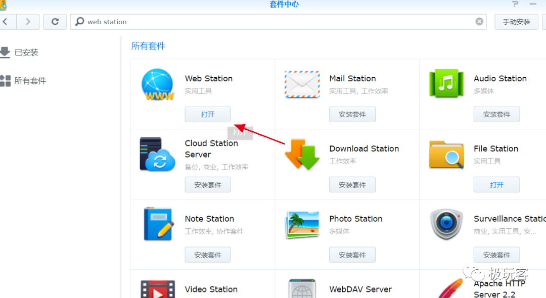Click the Download Station package title
Screen dimensions: 546x298
point(364,149)
